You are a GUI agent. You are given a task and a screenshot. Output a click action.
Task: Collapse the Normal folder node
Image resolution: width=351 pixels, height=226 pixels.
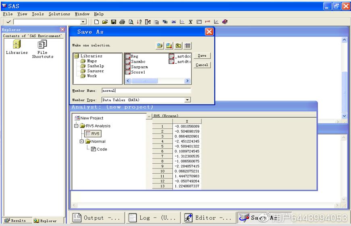pyautogui.click(x=82, y=142)
